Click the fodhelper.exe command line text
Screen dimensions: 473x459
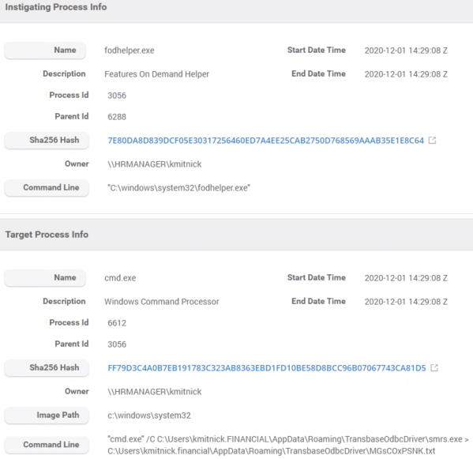pyautogui.click(x=179, y=188)
